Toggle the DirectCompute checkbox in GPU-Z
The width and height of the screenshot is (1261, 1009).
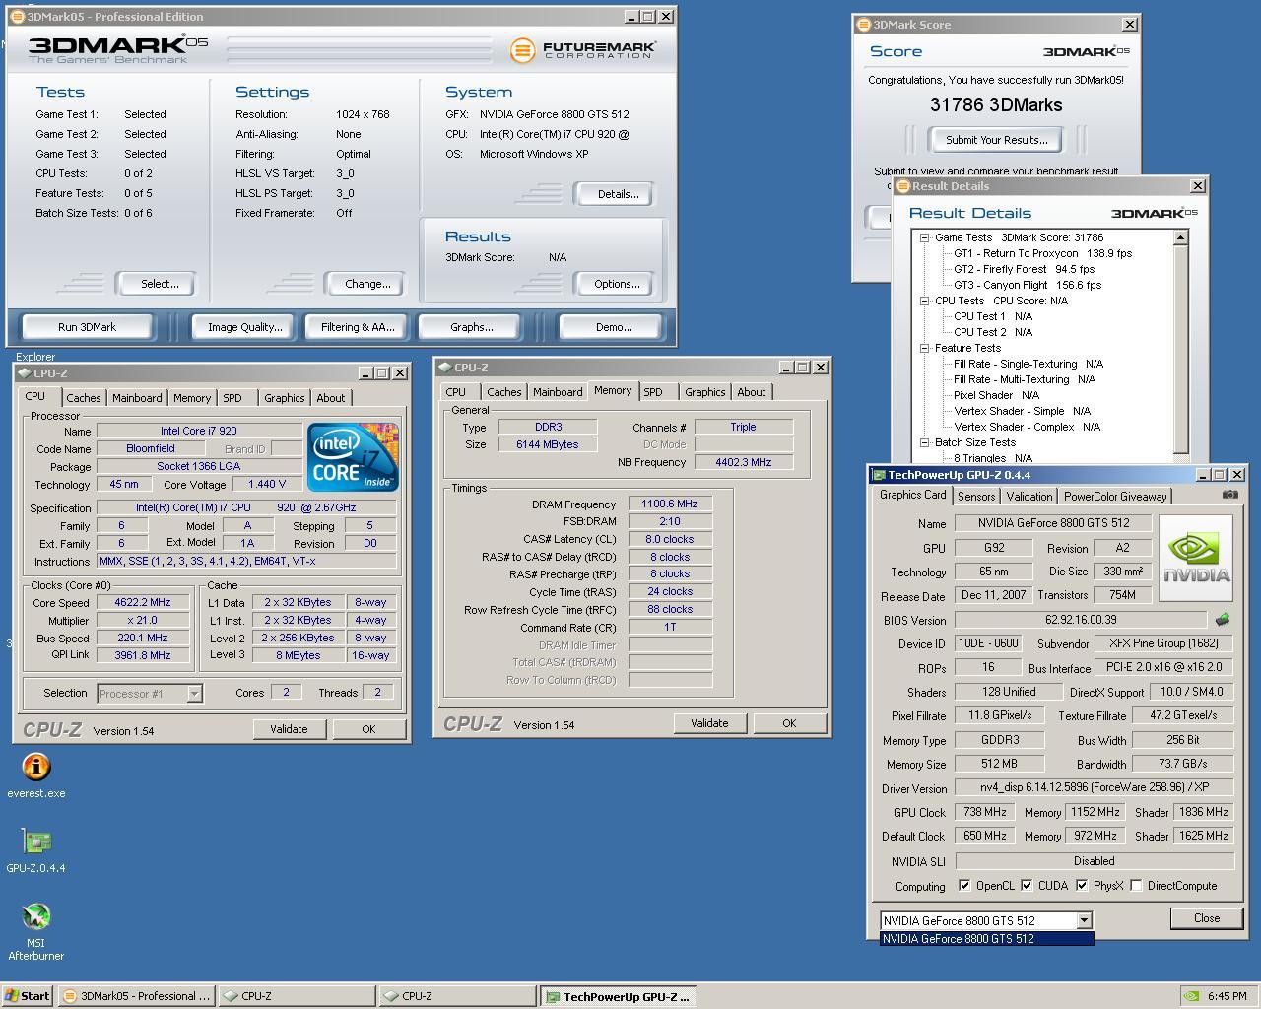1137,886
